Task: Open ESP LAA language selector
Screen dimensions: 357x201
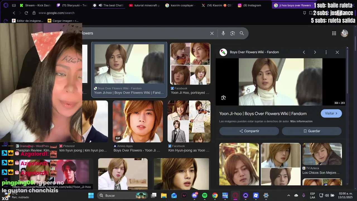Action: (313, 195)
